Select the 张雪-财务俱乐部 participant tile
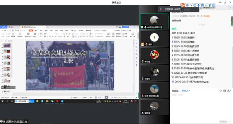Viewport: 233px width, 124px height. click(x=154, y=90)
